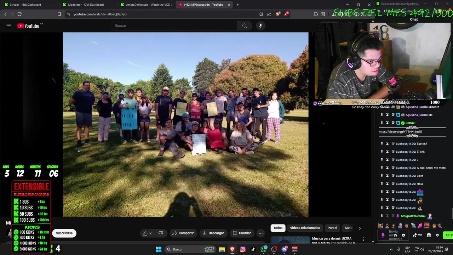Open WhatsApp from the taskbar

tap(264, 249)
